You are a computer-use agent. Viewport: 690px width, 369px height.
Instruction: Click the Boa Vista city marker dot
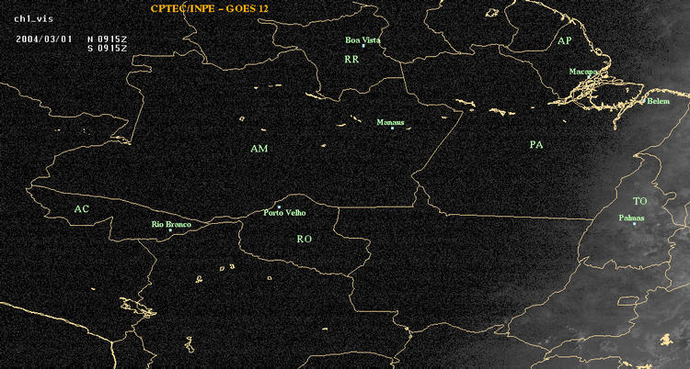click(363, 46)
